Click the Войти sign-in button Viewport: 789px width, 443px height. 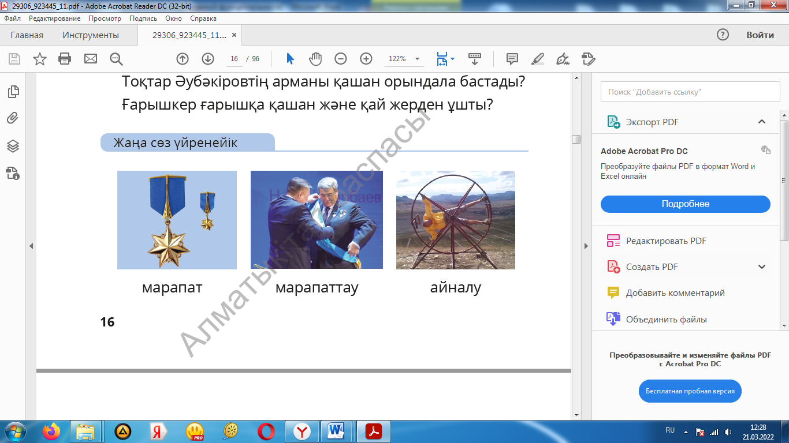[x=760, y=35]
